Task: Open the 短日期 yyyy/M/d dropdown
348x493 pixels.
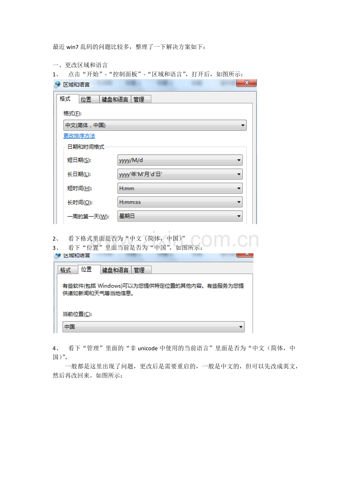Action: click(x=180, y=160)
